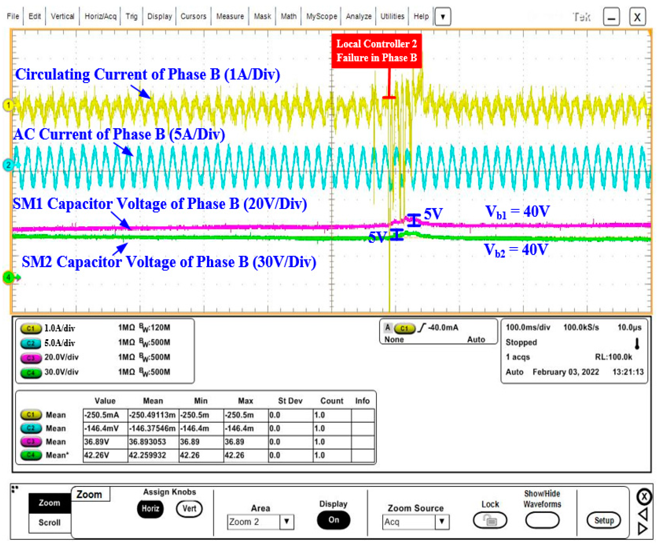Open the Cursors menu
Image resolution: width=658 pixels, height=543 pixels.
pyautogui.click(x=193, y=16)
